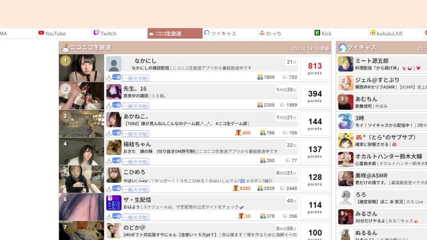
Task: Click the 394 points score box
Action: coord(315,96)
